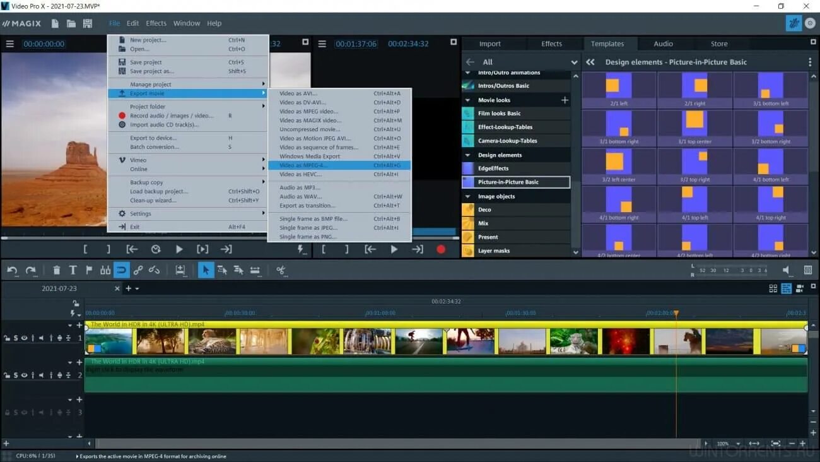The image size is (820, 462).
Task: Toggle track 1 visibility eye
Action: pyautogui.click(x=24, y=338)
